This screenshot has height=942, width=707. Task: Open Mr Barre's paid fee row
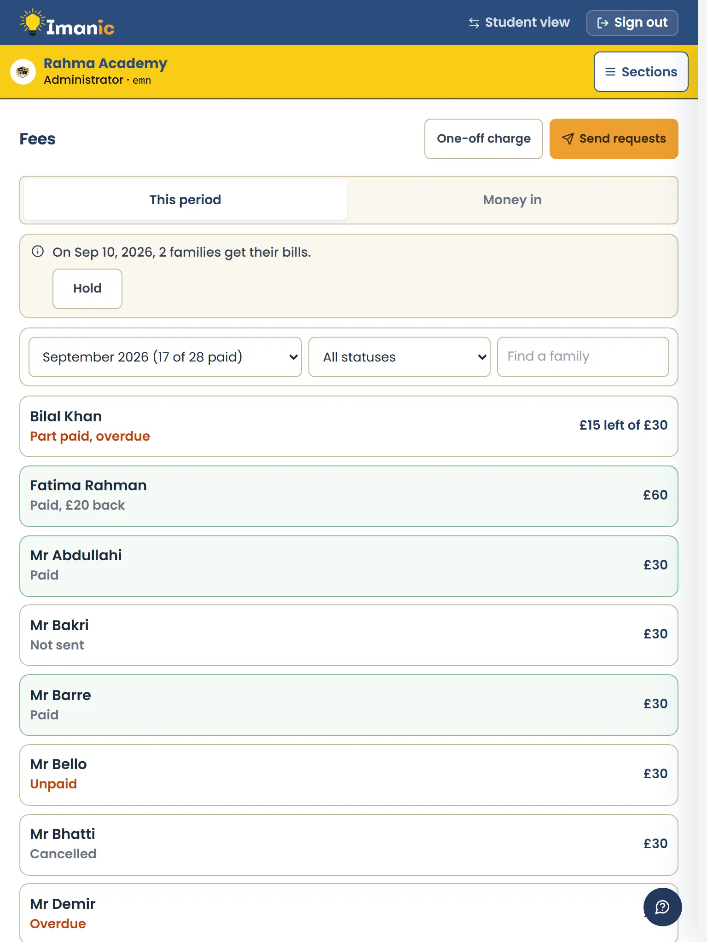(x=349, y=705)
